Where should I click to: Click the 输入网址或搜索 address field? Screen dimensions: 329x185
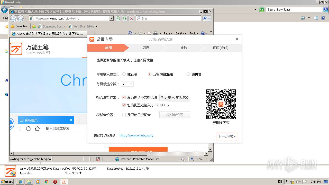58,128
